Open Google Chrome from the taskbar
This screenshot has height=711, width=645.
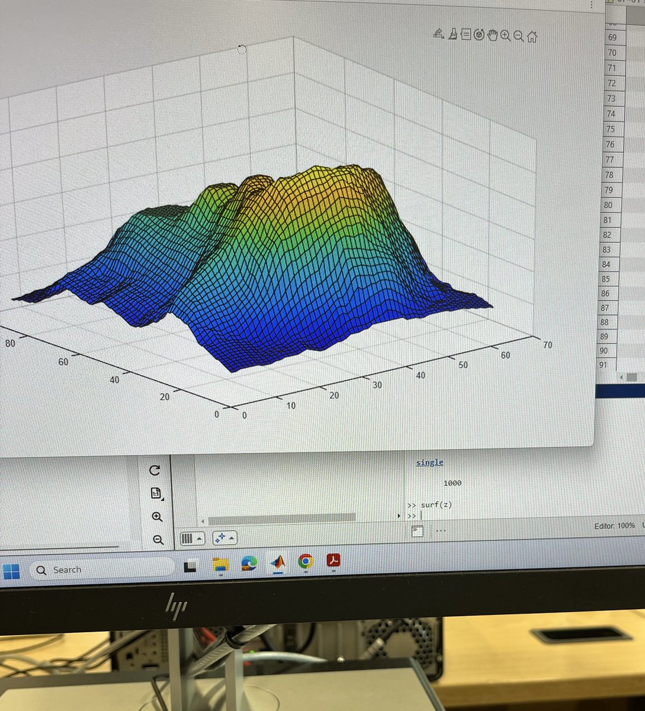click(x=306, y=561)
